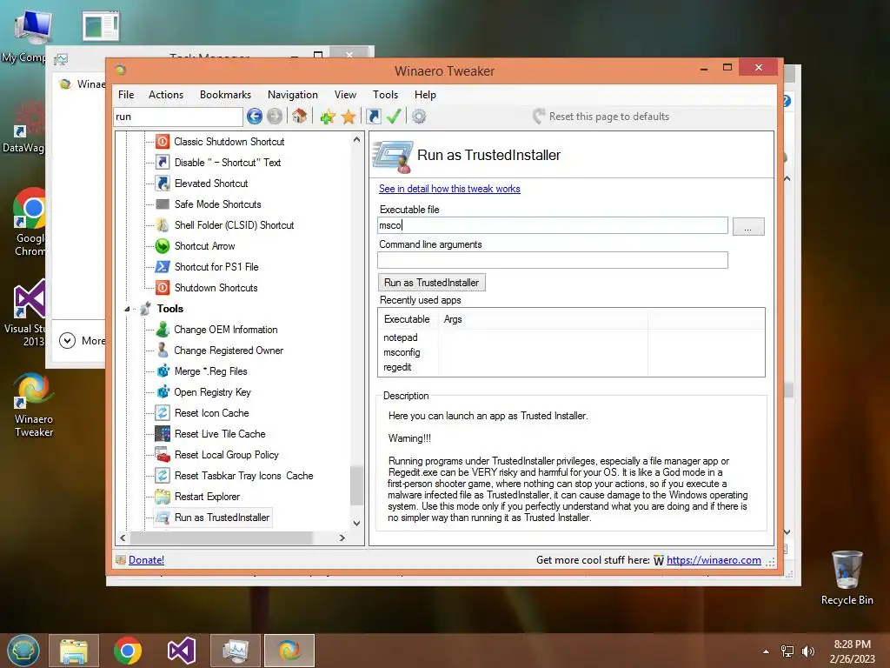Image resolution: width=890 pixels, height=668 pixels.
Task: Add bookmark using green plus star icon
Action: click(x=328, y=117)
